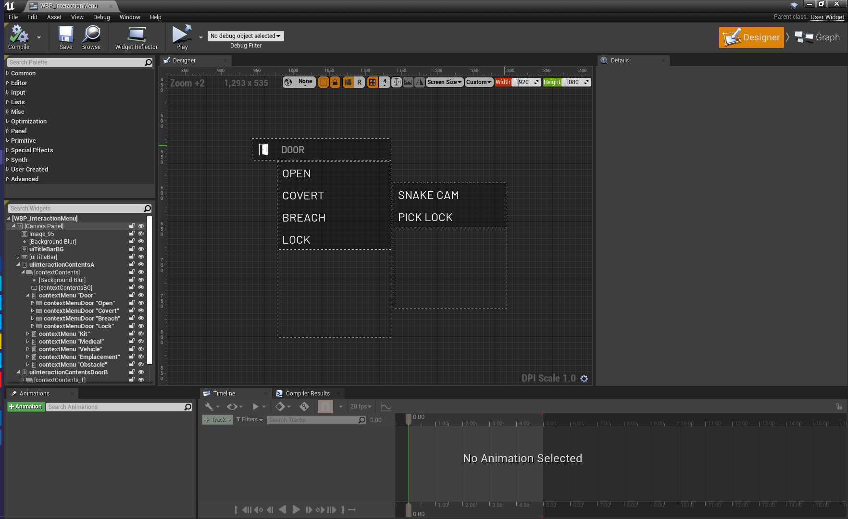The image size is (848, 519).
Task: Toggle visibility of uiTitleBarBG widget
Action: (141, 249)
